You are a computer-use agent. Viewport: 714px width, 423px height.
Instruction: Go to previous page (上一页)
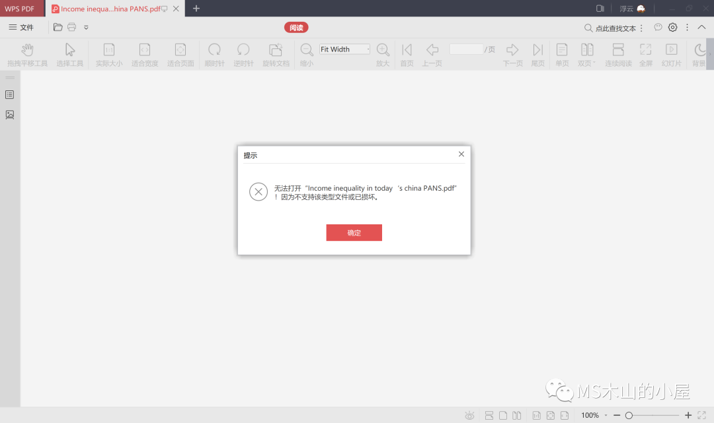tap(432, 55)
